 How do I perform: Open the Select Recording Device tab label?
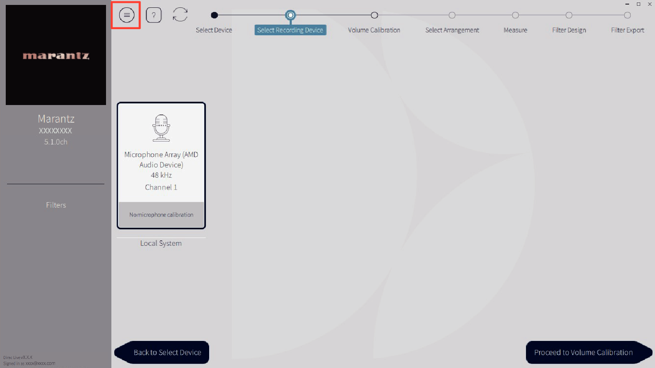point(290,30)
